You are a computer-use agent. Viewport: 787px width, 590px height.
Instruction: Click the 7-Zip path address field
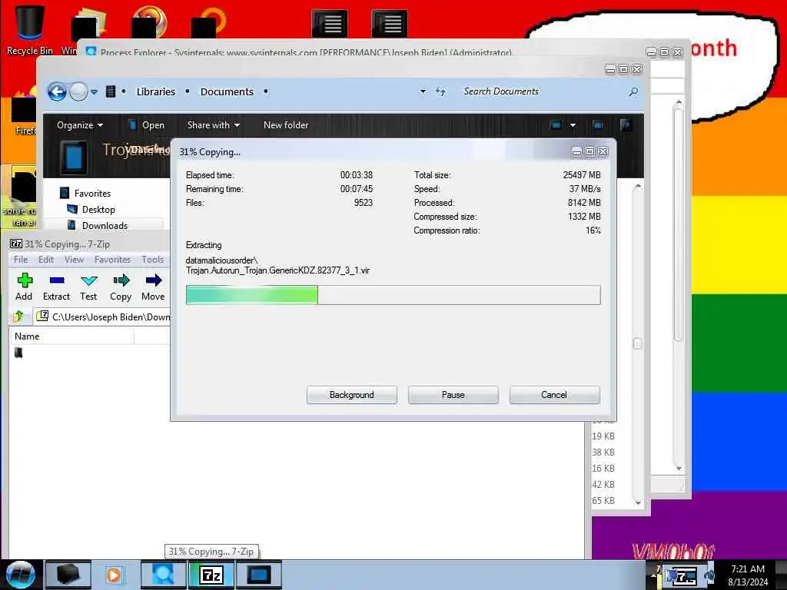coord(103,317)
